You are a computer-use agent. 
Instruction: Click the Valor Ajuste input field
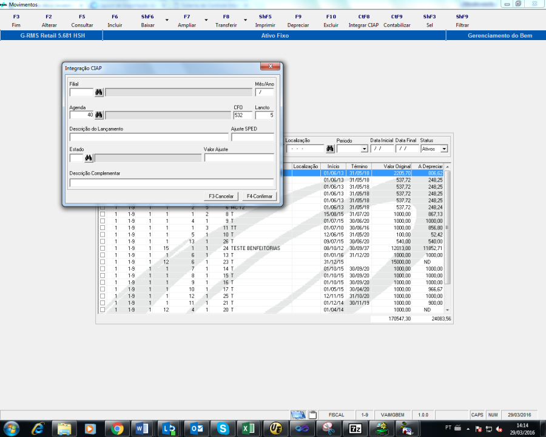pyautogui.click(x=239, y=158)
